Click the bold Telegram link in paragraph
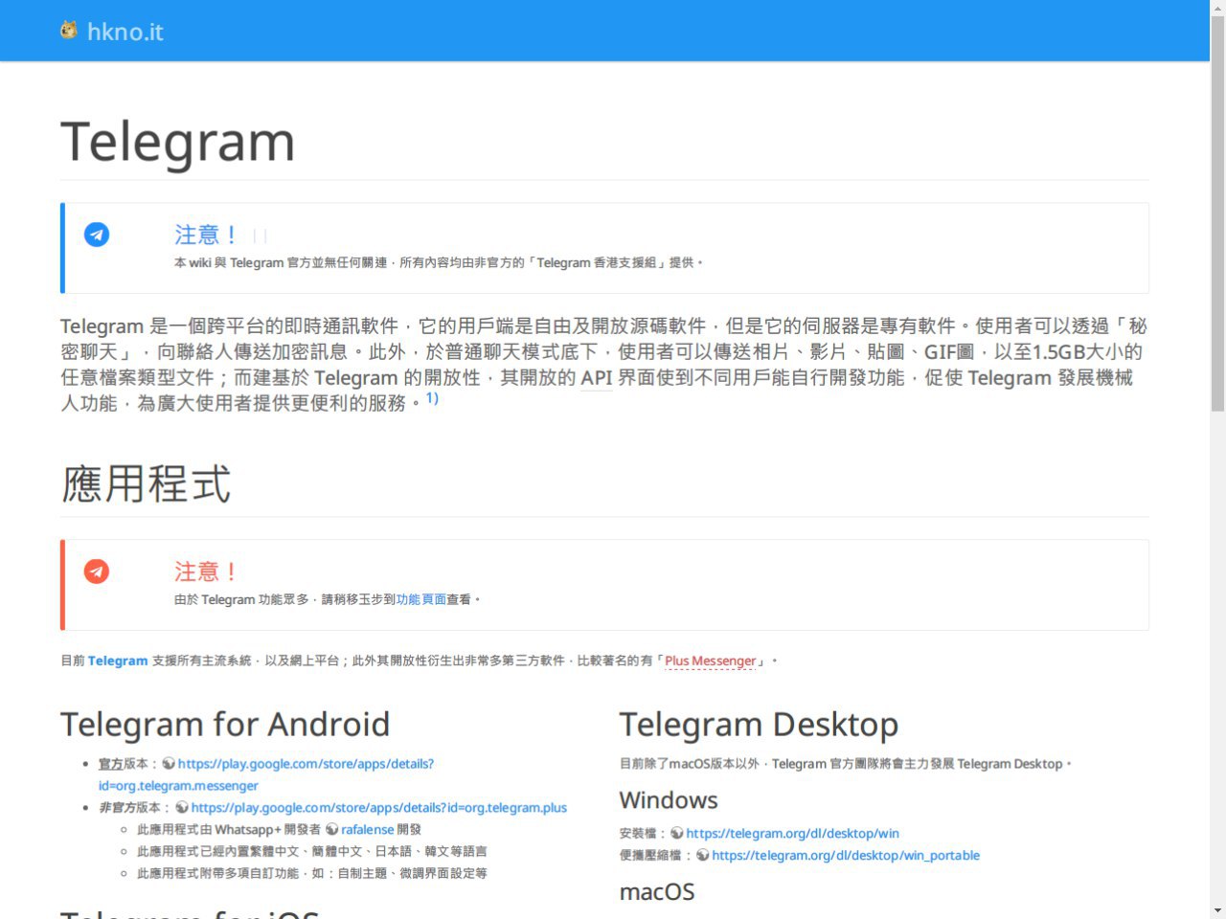This screenshot has height=919, width=1226. [x=118, y=661]
